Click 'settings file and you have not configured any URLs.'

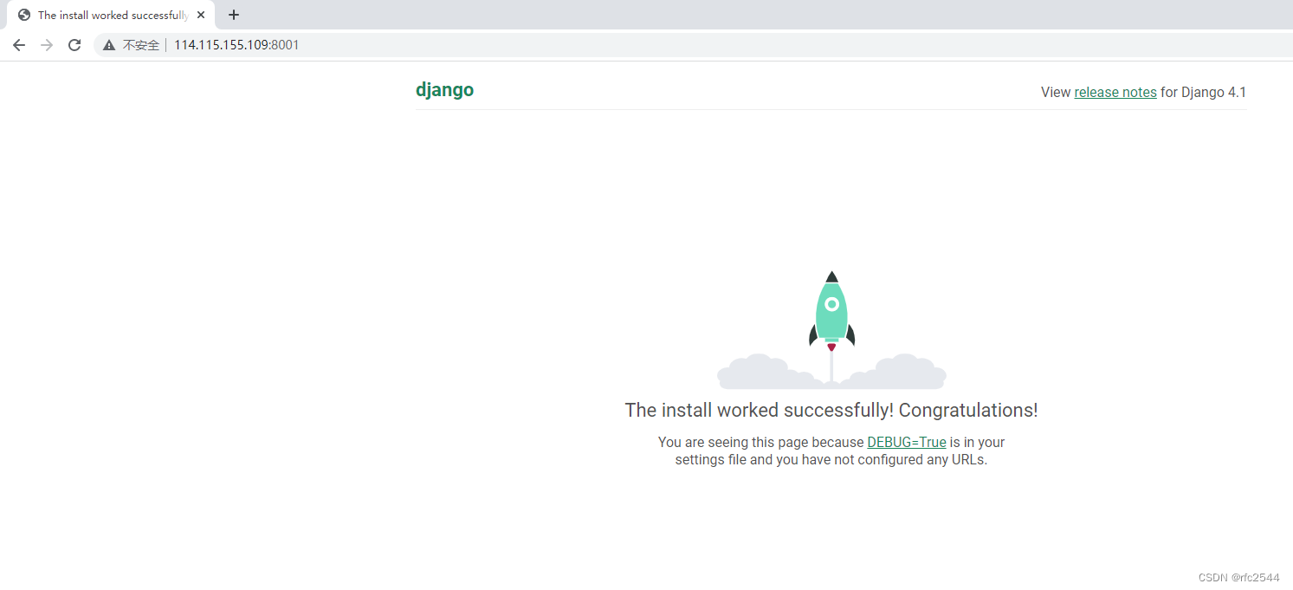831,459
